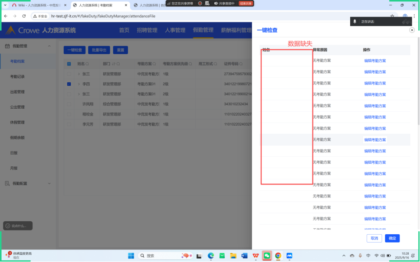Check the 许凤翔 row checkbox
Image resolution: width=420 pixels, height=262 pixels.
click(69, 104)
